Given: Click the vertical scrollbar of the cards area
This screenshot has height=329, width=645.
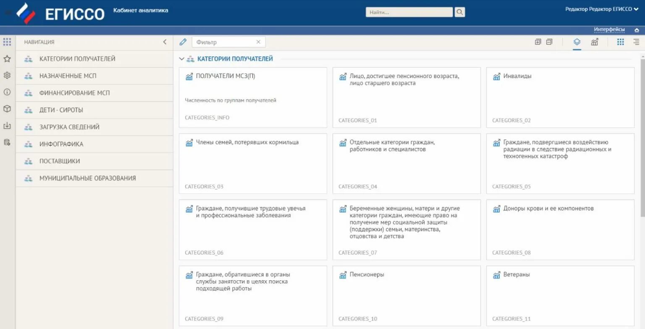Looking at the screenshot, I should [x=642, y=138].
